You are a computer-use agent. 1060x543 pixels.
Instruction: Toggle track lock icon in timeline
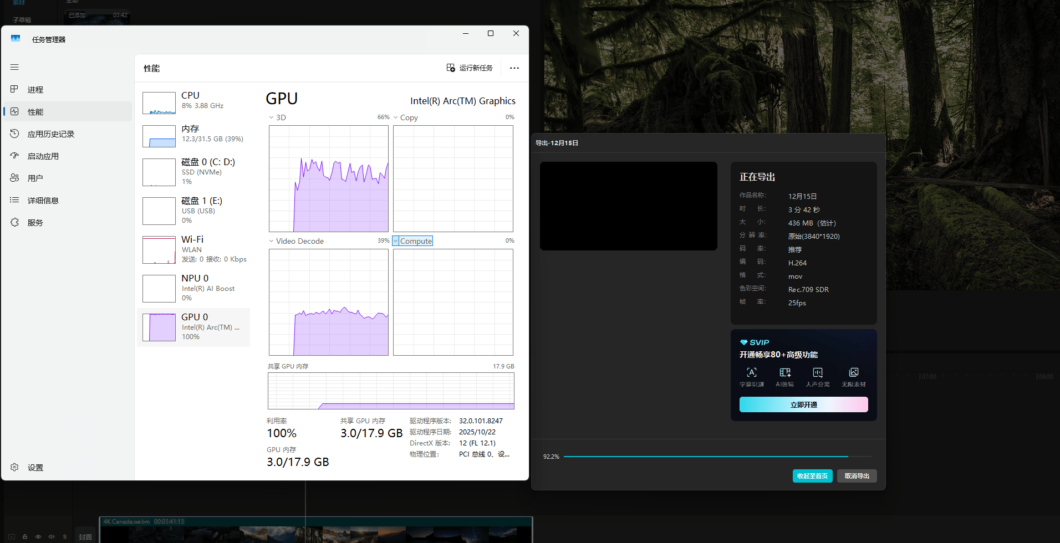click(25, 536)
